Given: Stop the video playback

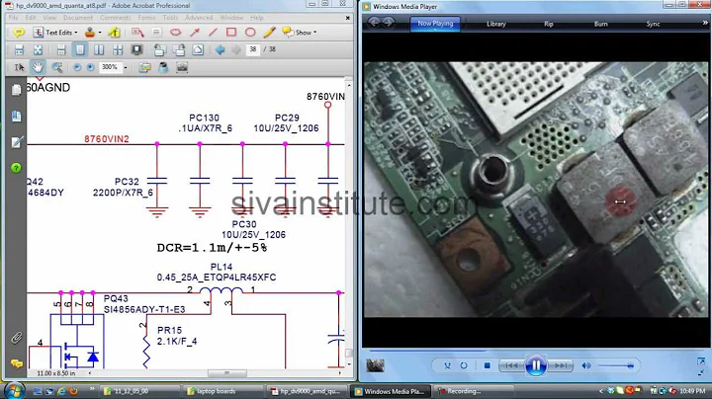Looking at the screenshot, I should point(488,365).
